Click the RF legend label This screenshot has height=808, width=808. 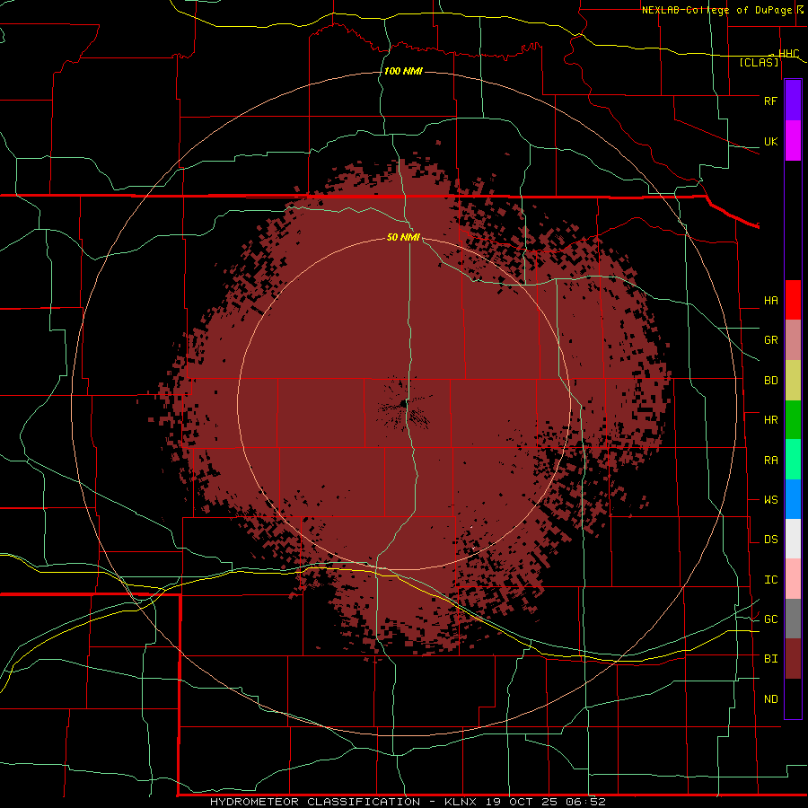770,101
